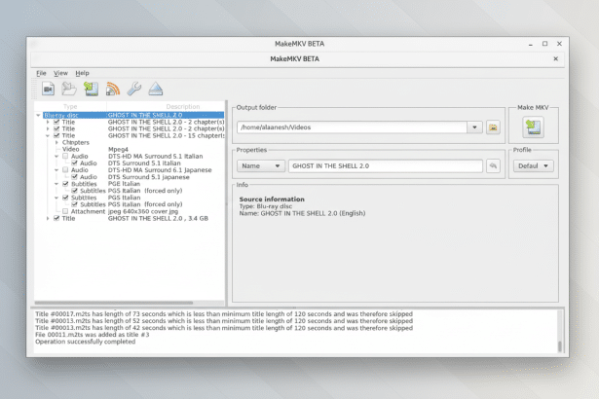Click the Save selected titles toolbar icon
Screen dimensions: 599x399
tap(91, 89)
